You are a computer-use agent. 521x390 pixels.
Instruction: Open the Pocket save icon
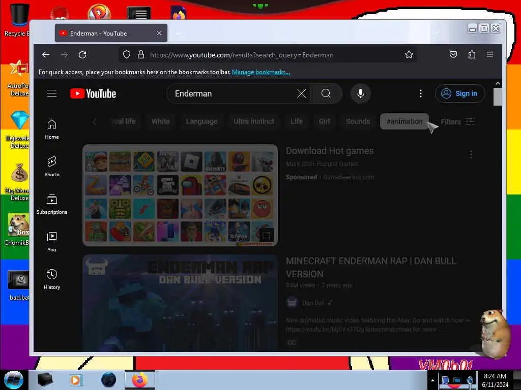point(453,55)
